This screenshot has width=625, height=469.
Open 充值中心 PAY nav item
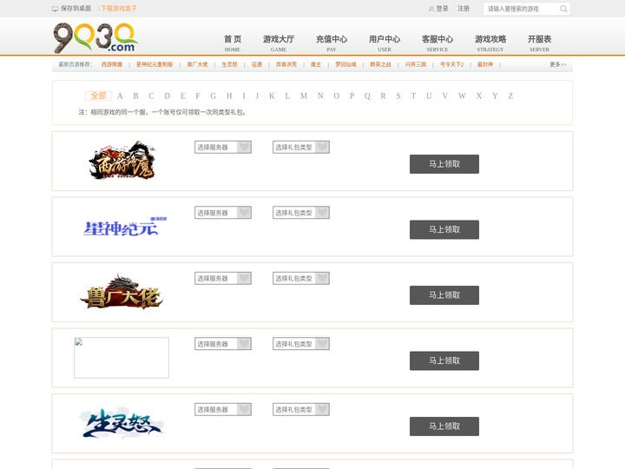[x=332, y=43]
